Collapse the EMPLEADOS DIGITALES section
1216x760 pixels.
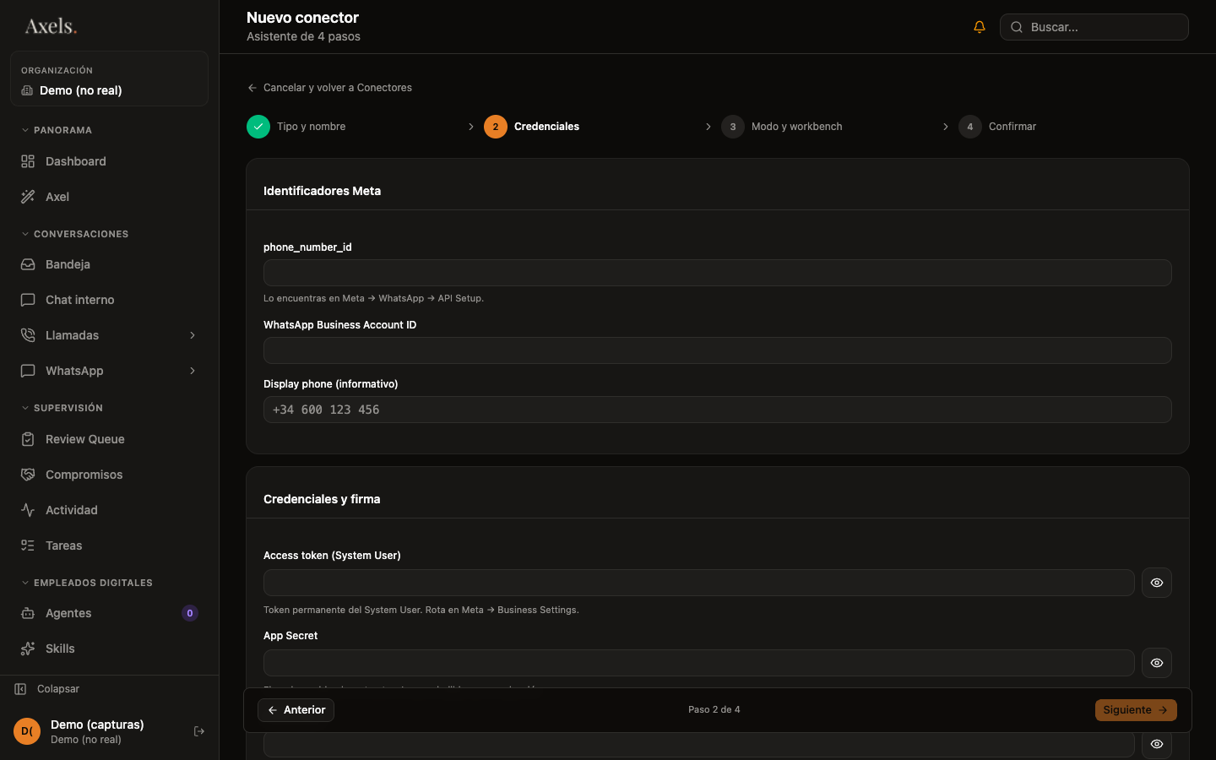click(x=86, y=583)
